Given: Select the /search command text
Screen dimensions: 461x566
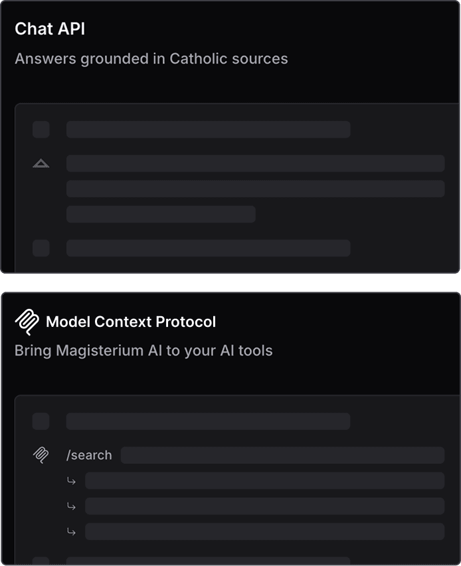Looking at the screenshot, I should click(89, 455).
